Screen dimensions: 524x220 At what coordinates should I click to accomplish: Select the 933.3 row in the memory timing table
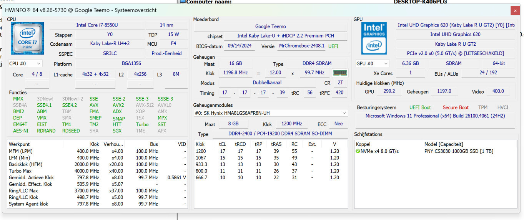[271, 164]
